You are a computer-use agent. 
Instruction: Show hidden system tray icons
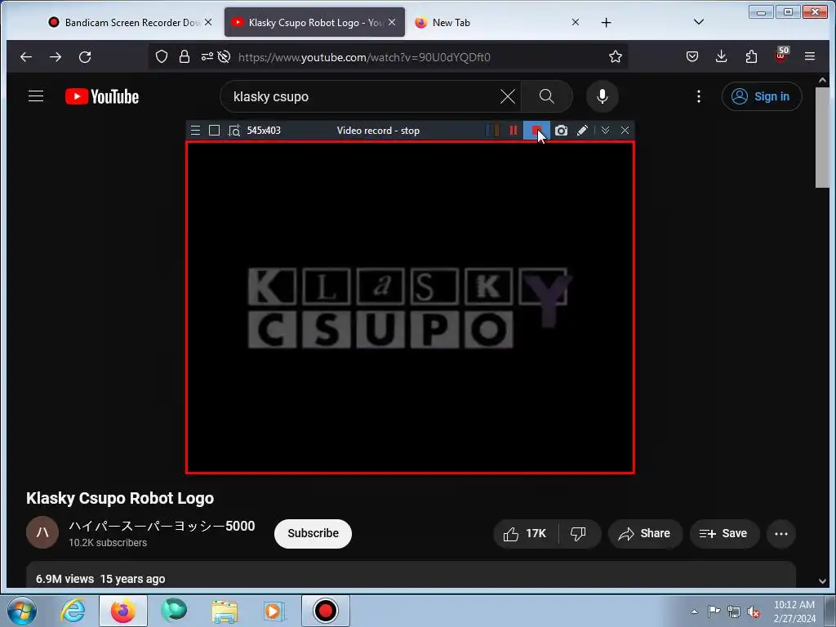point(694,612)
